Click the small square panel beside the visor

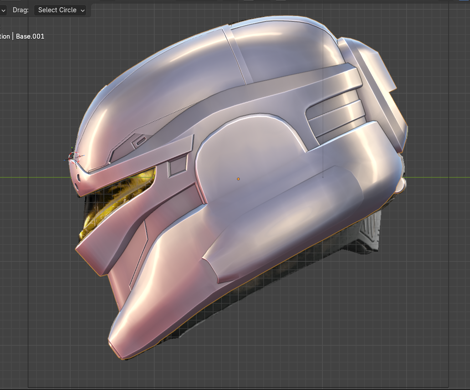177,166
